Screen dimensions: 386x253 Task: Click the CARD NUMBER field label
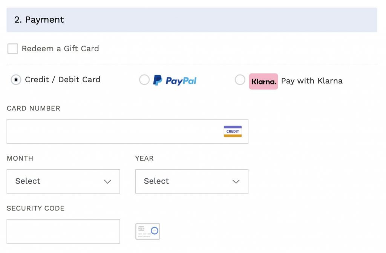pos(34,108)
